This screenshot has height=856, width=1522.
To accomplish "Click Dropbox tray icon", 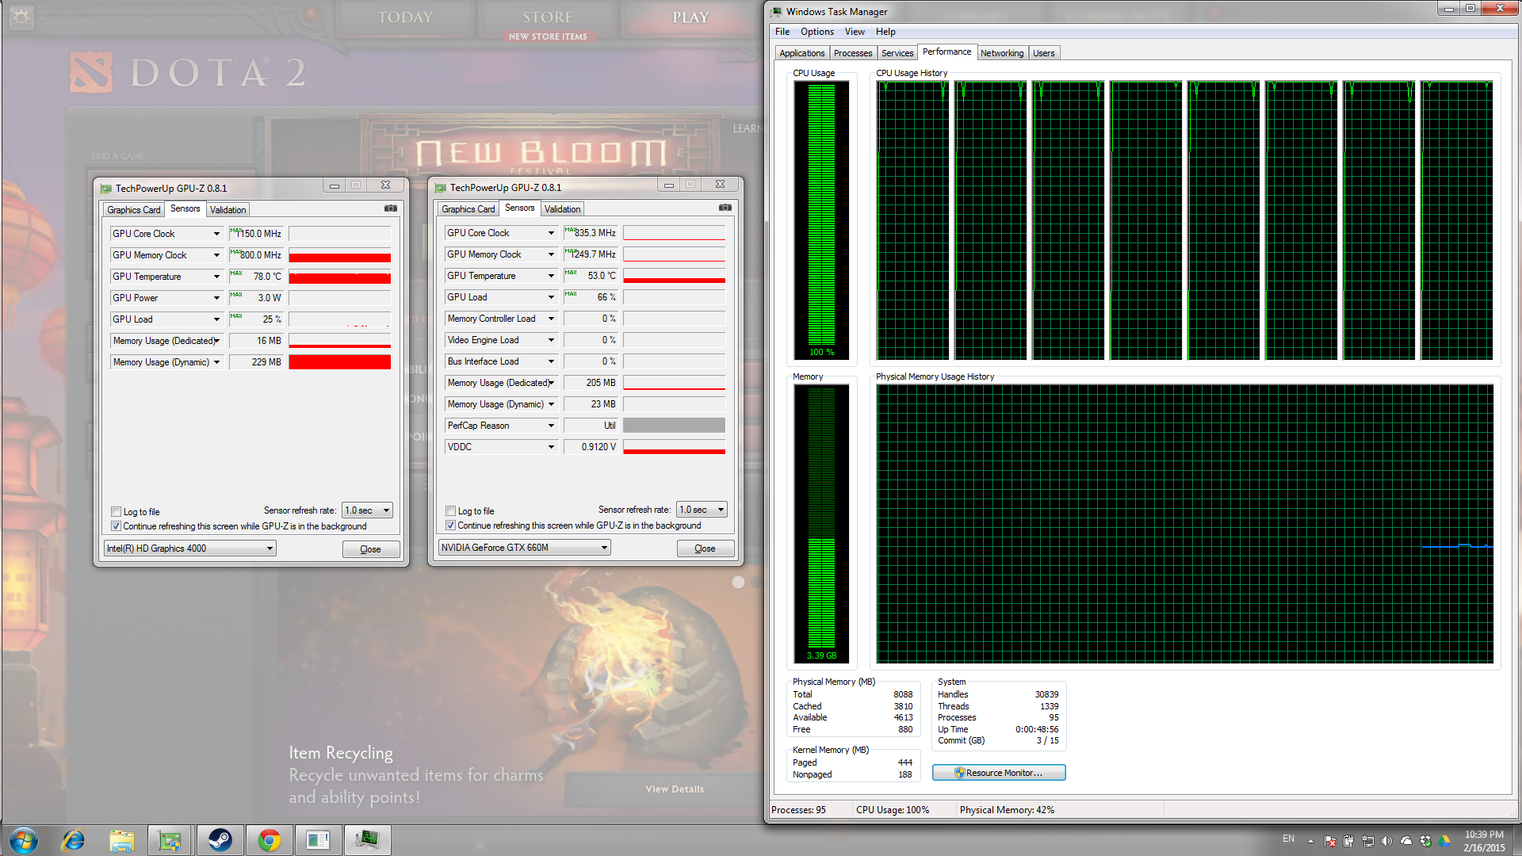I will (x=1425, y=841).
